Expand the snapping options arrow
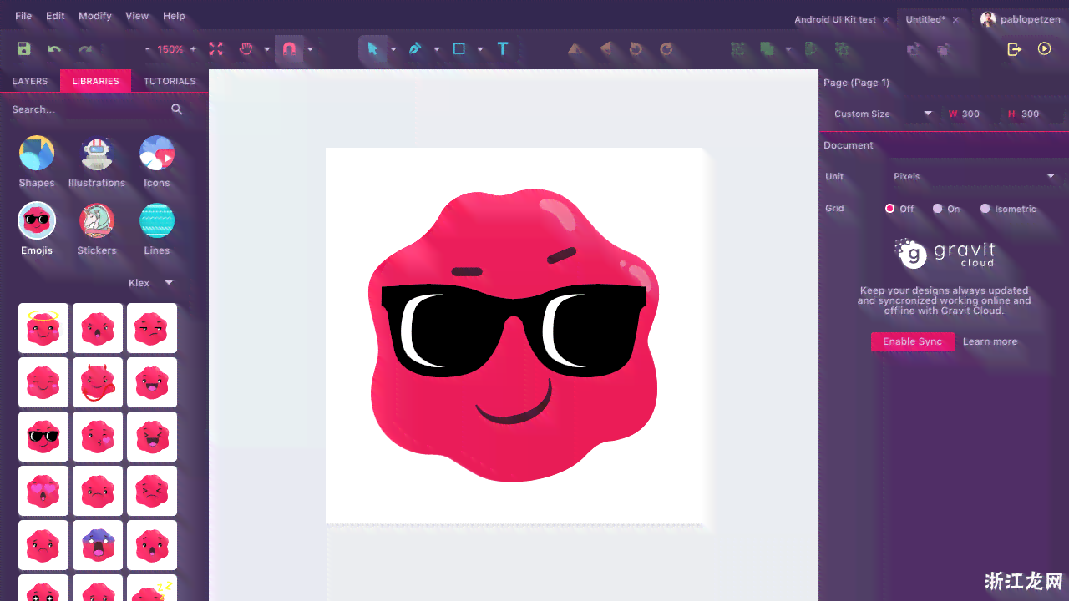 (x=310, y=49)
